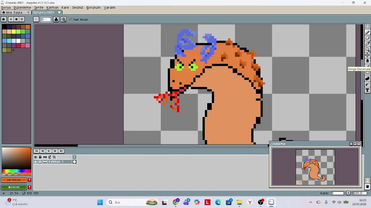
Task: Open the Windows Start menu
Action: [x=100, y=203]
